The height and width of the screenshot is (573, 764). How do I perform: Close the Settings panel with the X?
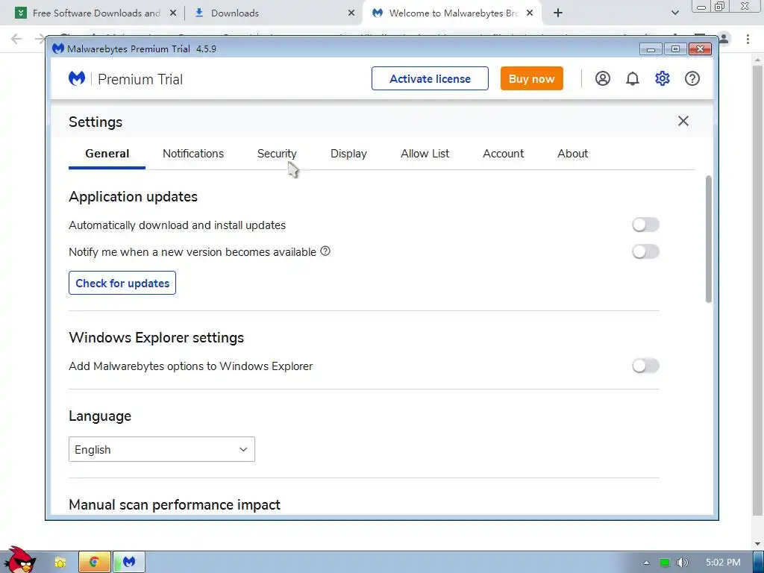[683, 121]
